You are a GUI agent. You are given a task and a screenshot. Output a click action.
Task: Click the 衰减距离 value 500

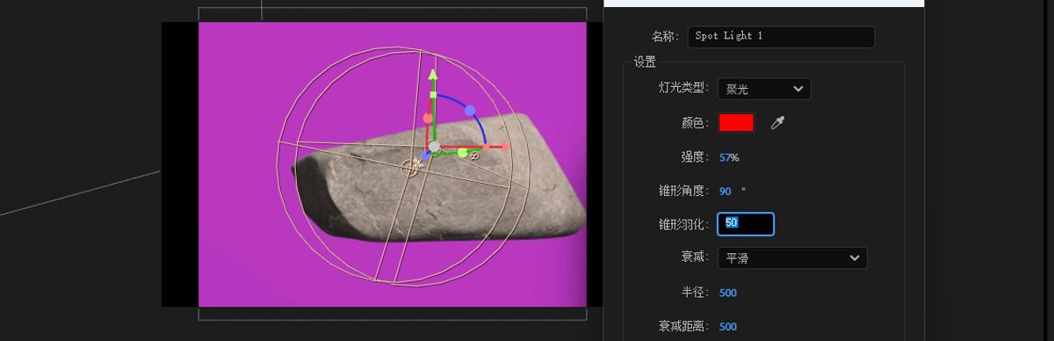click(x=728, y=326)
